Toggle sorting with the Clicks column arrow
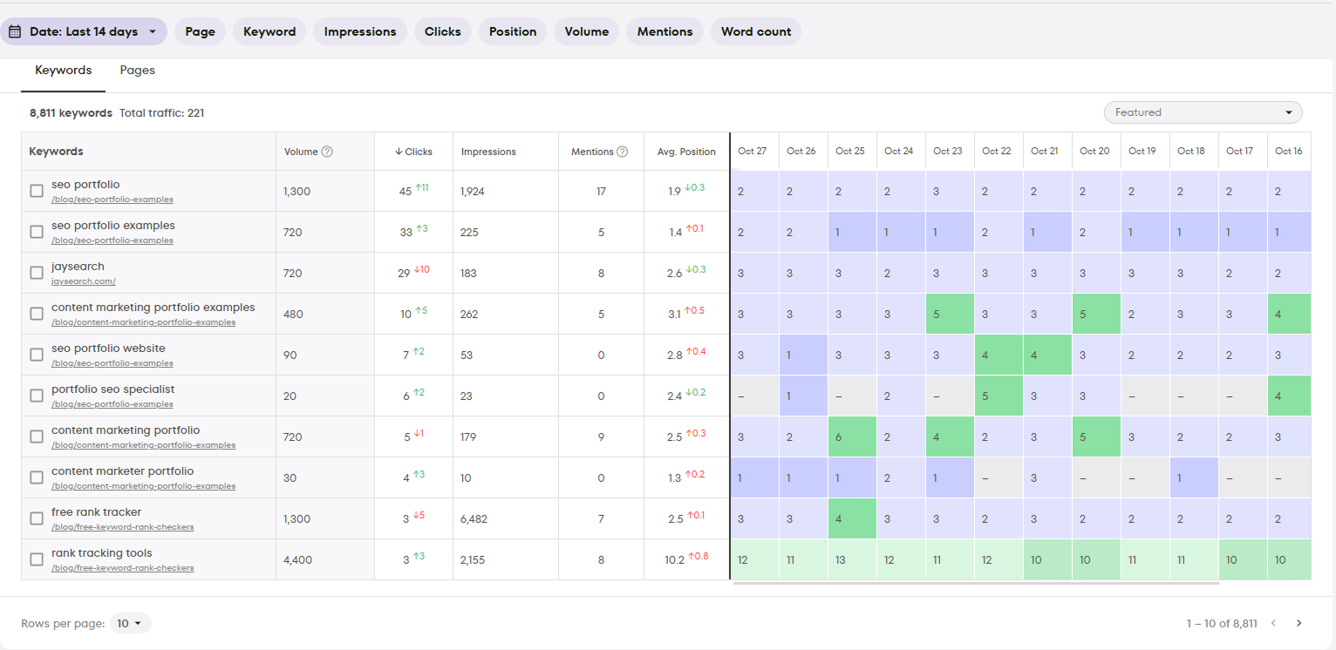 tap(400, 151)
